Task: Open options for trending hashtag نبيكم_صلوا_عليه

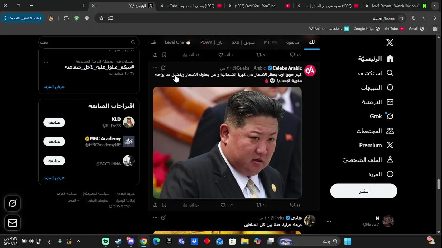Action: coord(46,62)
